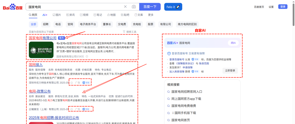
Task: Click the 百度Ai+ logo in panel
Action: (173, 43)
